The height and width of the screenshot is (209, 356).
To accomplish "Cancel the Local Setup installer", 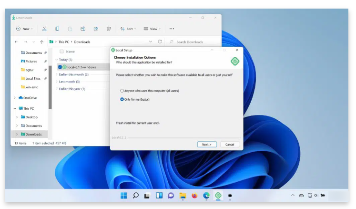I will [x=230, y=144].
